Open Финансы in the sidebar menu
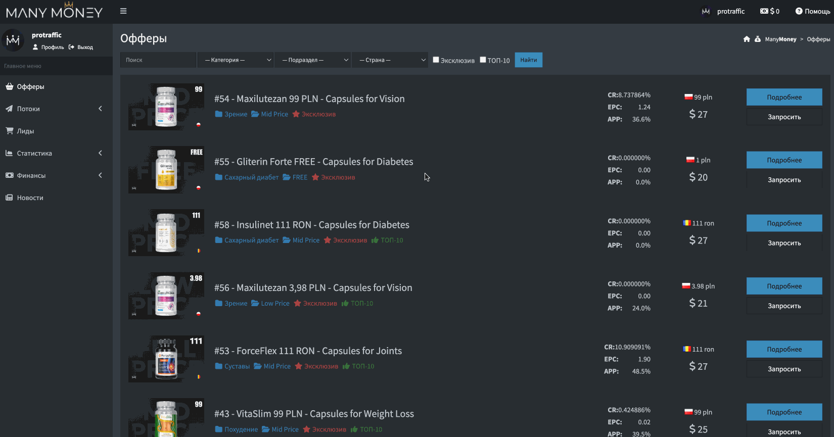The width and height of the screenshot is (834, 437). click(56, 175)
